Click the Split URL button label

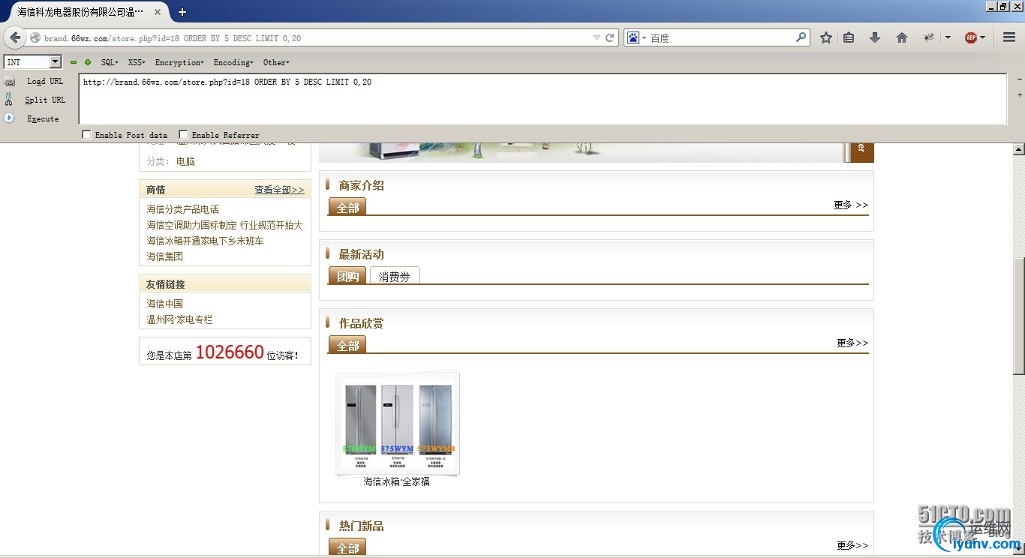pyautogui.click(x=45, y=100)
